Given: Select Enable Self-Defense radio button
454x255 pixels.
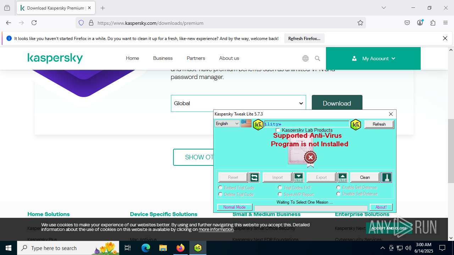Looking at the screenshot, I should pos(338,187).
